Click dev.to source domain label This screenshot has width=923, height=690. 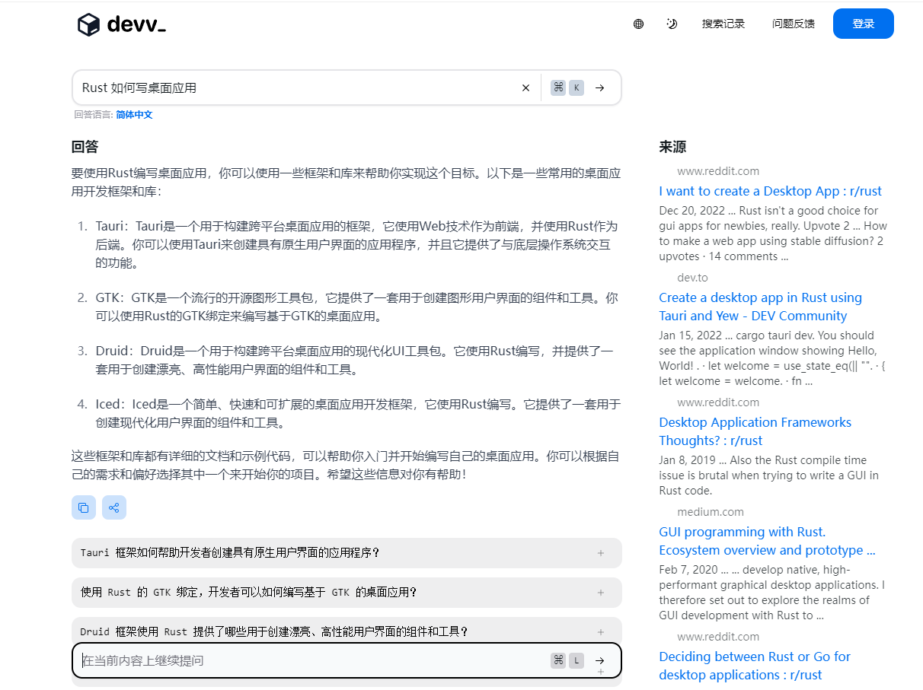(x=692, y=278)
